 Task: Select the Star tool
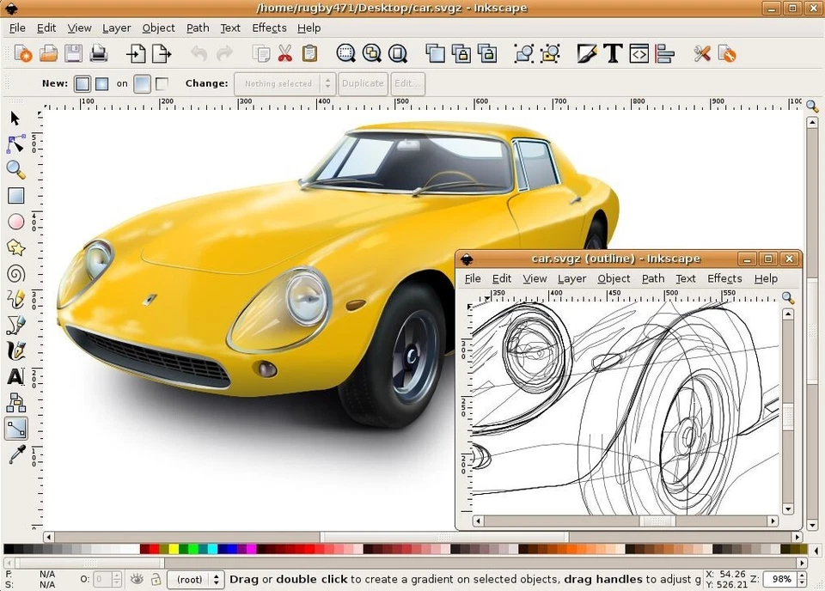(15, 247)
